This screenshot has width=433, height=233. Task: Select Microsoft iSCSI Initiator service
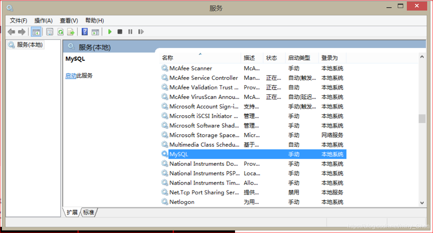(253, 116)
